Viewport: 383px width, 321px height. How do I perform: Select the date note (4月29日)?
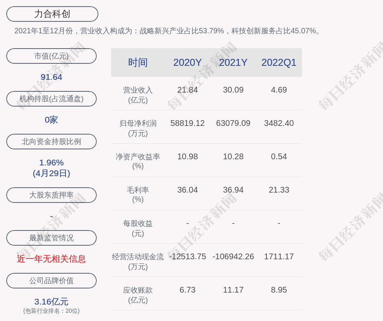click(x=51, y=173)
